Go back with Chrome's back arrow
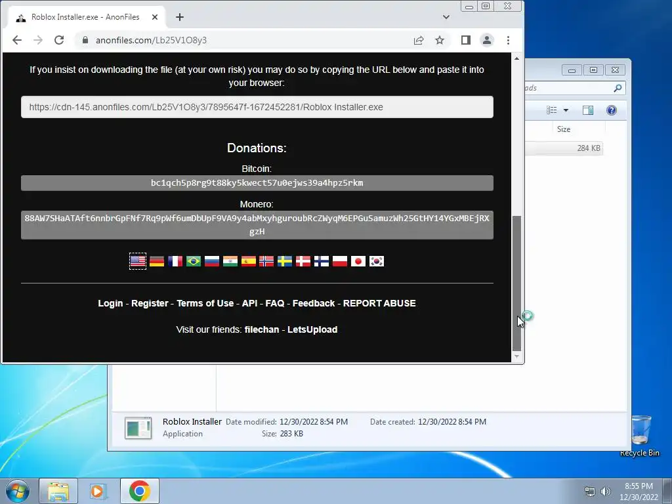Viewport: 672px width, 504px height. (16, 40)
